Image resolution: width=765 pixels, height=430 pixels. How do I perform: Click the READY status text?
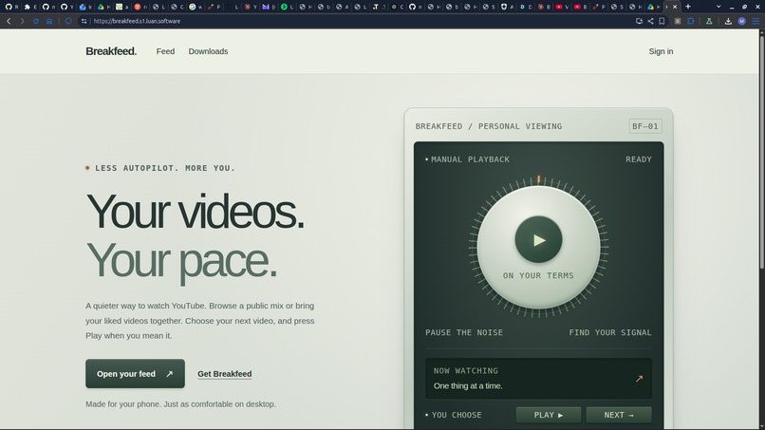pyautogui.click(x=638, y=159)
